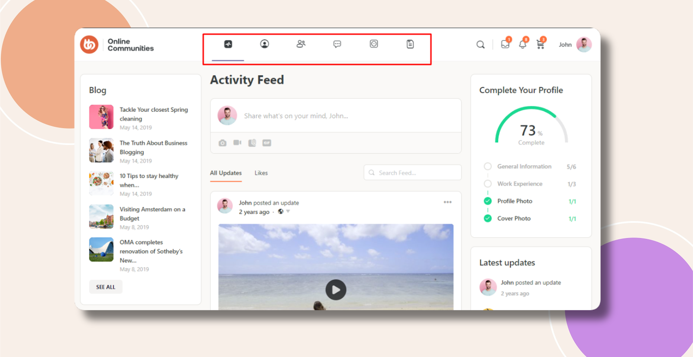Open The Truth About Business Blogging post
Image resolution: width=693 pixels, height=357 pixels.
(x=153, y=148)
